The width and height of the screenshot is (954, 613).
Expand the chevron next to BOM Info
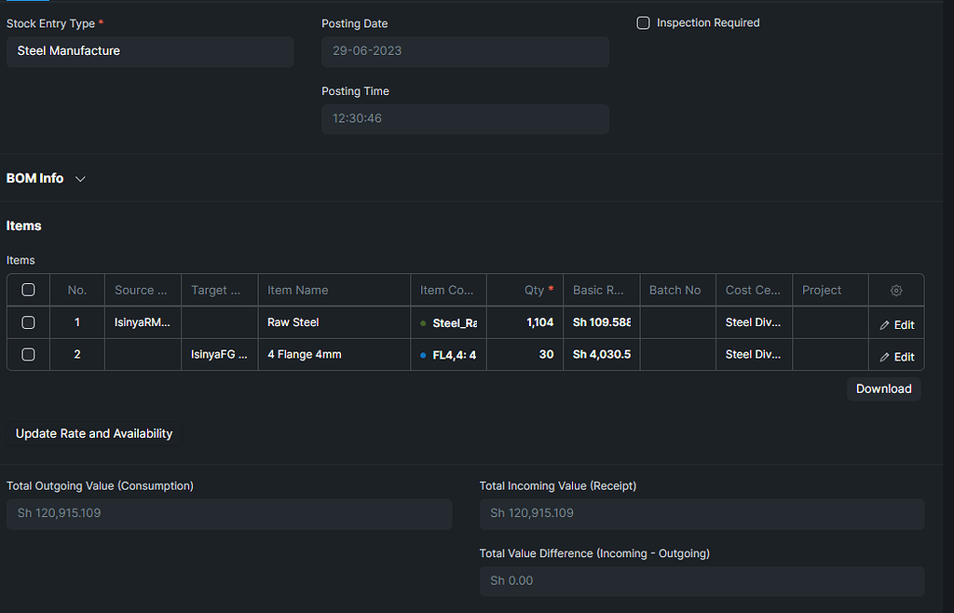[x=80, y=178]
